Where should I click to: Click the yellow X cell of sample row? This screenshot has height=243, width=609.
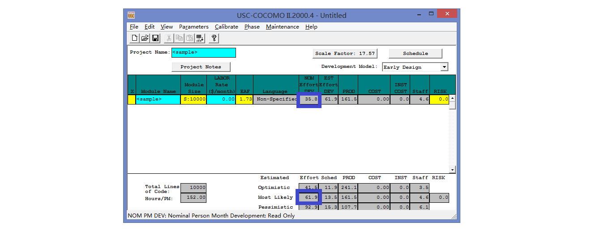click(x=132, y=100)
